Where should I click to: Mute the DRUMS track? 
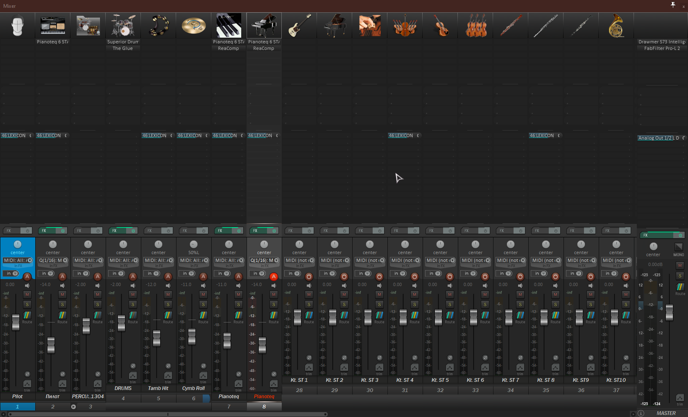[x=133, y=295]
